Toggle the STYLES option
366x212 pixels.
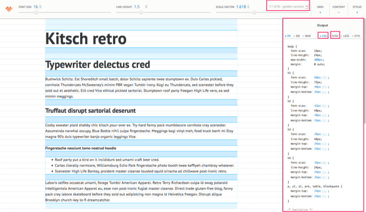pos(357,9)
